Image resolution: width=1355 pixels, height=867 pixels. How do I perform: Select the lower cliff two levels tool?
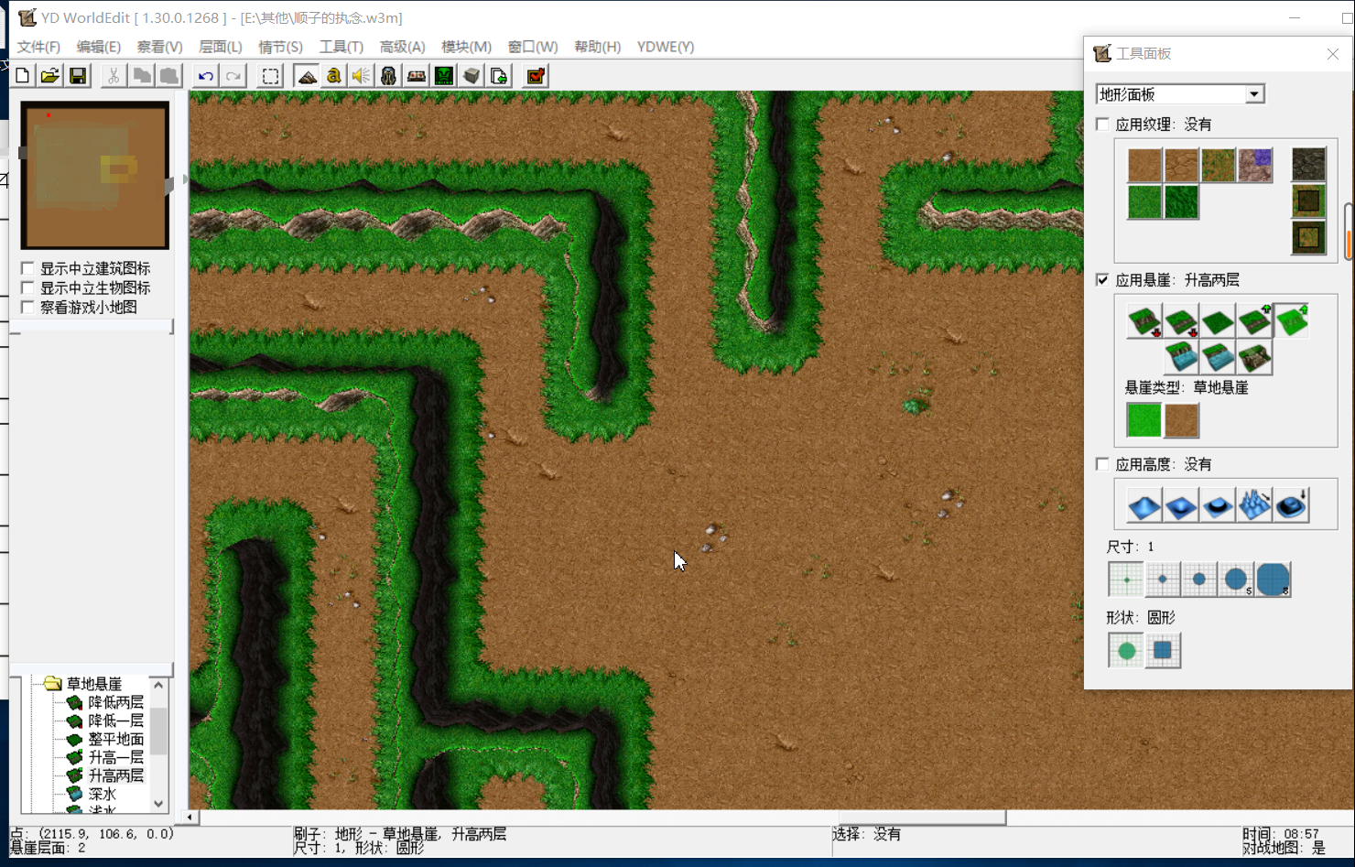point(1144,321)
